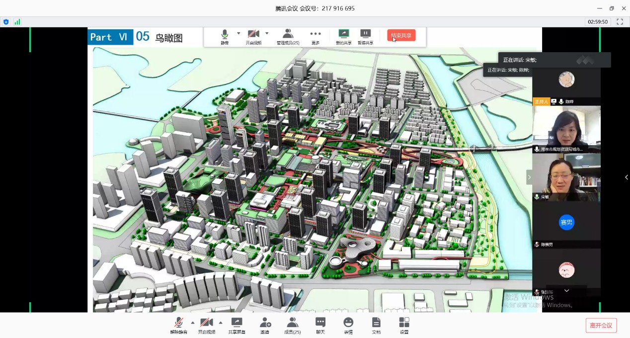Expand audio options arrow beside 解除静音

[x=193, y=322]
